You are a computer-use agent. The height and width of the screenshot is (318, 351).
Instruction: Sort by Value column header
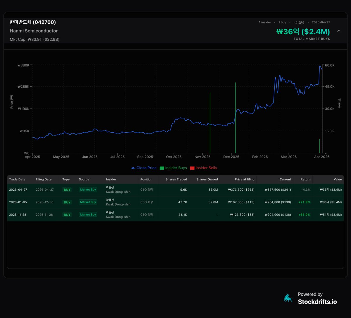338,179
